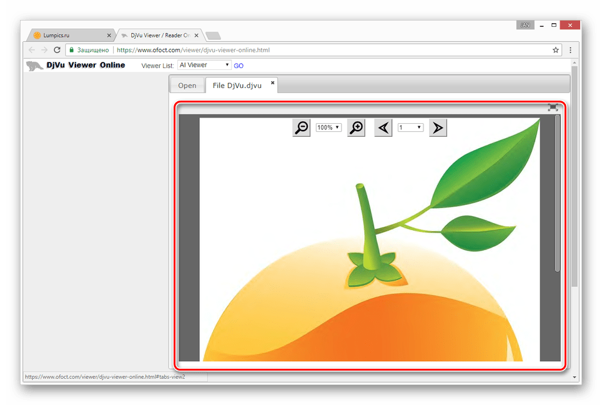Zoom in using the magnifier plus icon

(x=356, y=127)
